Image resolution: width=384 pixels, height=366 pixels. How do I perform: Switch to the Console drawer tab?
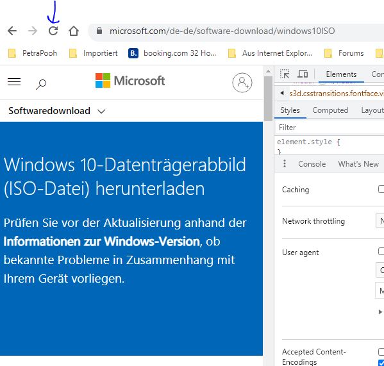click(312, 164)
